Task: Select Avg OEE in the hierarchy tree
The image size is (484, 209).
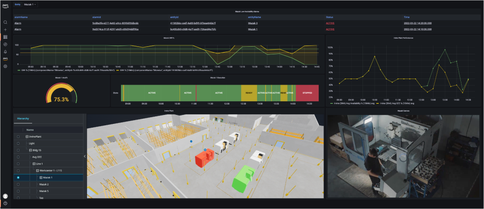Action: 37,157
